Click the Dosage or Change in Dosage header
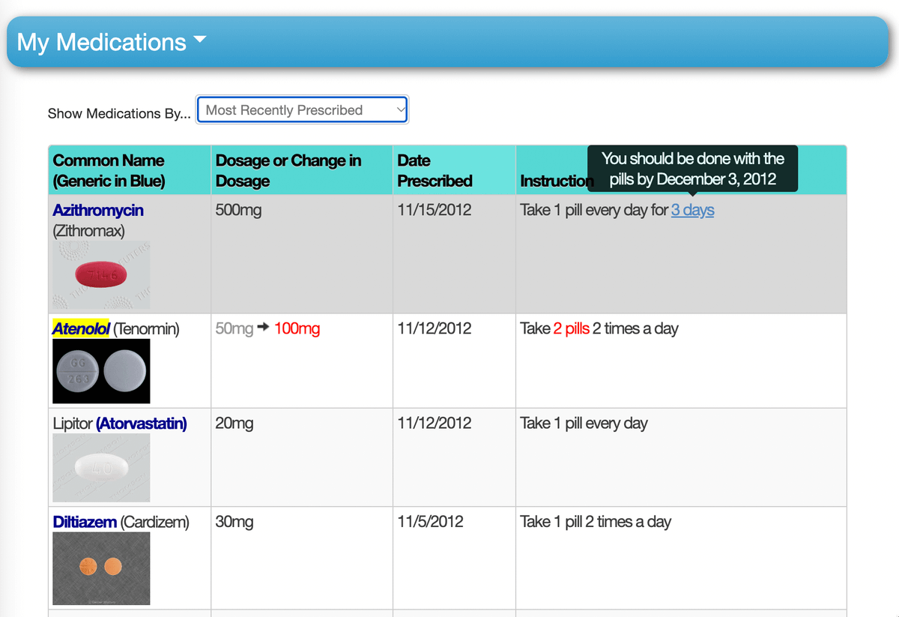Image resolution: width=899 pixels, height=617 pixels. [x=288, y=170]
